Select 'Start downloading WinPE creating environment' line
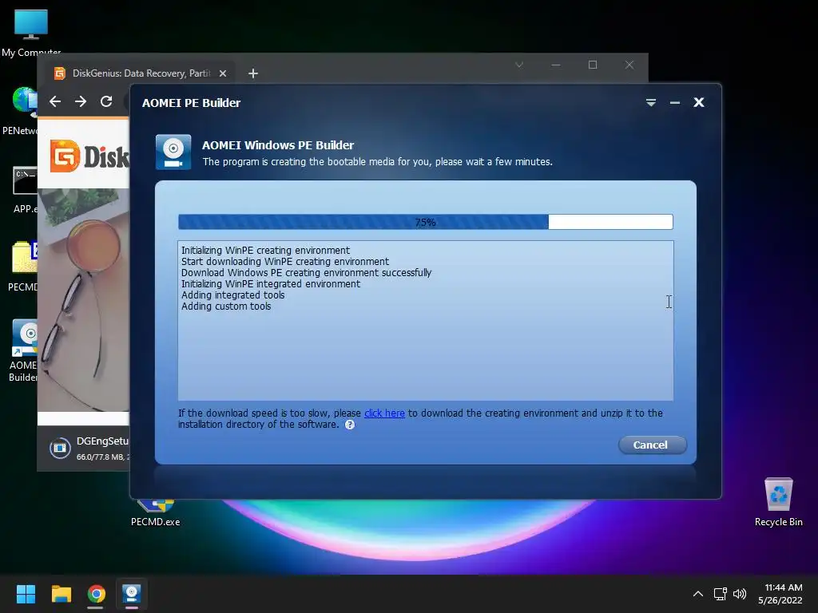The height and width of the screenshot is (613, 818). tap(285, 261)
